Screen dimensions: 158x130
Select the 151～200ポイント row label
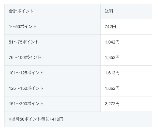click(x=26, y=104)
